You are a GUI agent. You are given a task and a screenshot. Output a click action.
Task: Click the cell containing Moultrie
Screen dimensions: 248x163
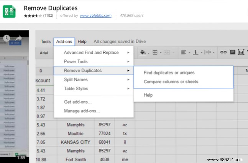point(76,134)
